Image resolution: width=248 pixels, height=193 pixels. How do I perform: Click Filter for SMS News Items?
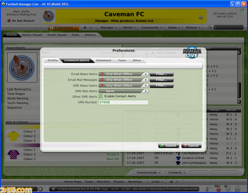[x=161, y=86]
